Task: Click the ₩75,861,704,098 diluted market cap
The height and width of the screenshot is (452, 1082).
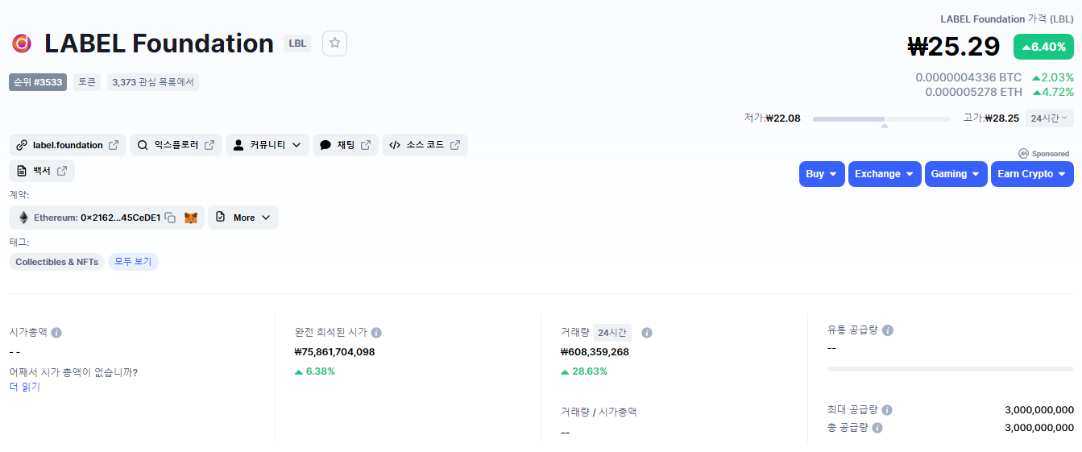Action: coord(334,352)
